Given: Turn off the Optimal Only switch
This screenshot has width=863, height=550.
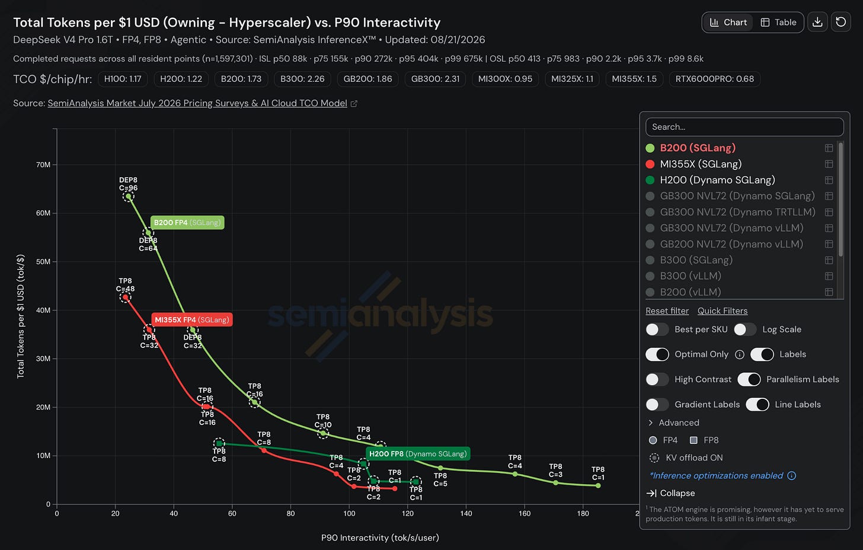Looking at the screenshot, I should 657,354.
